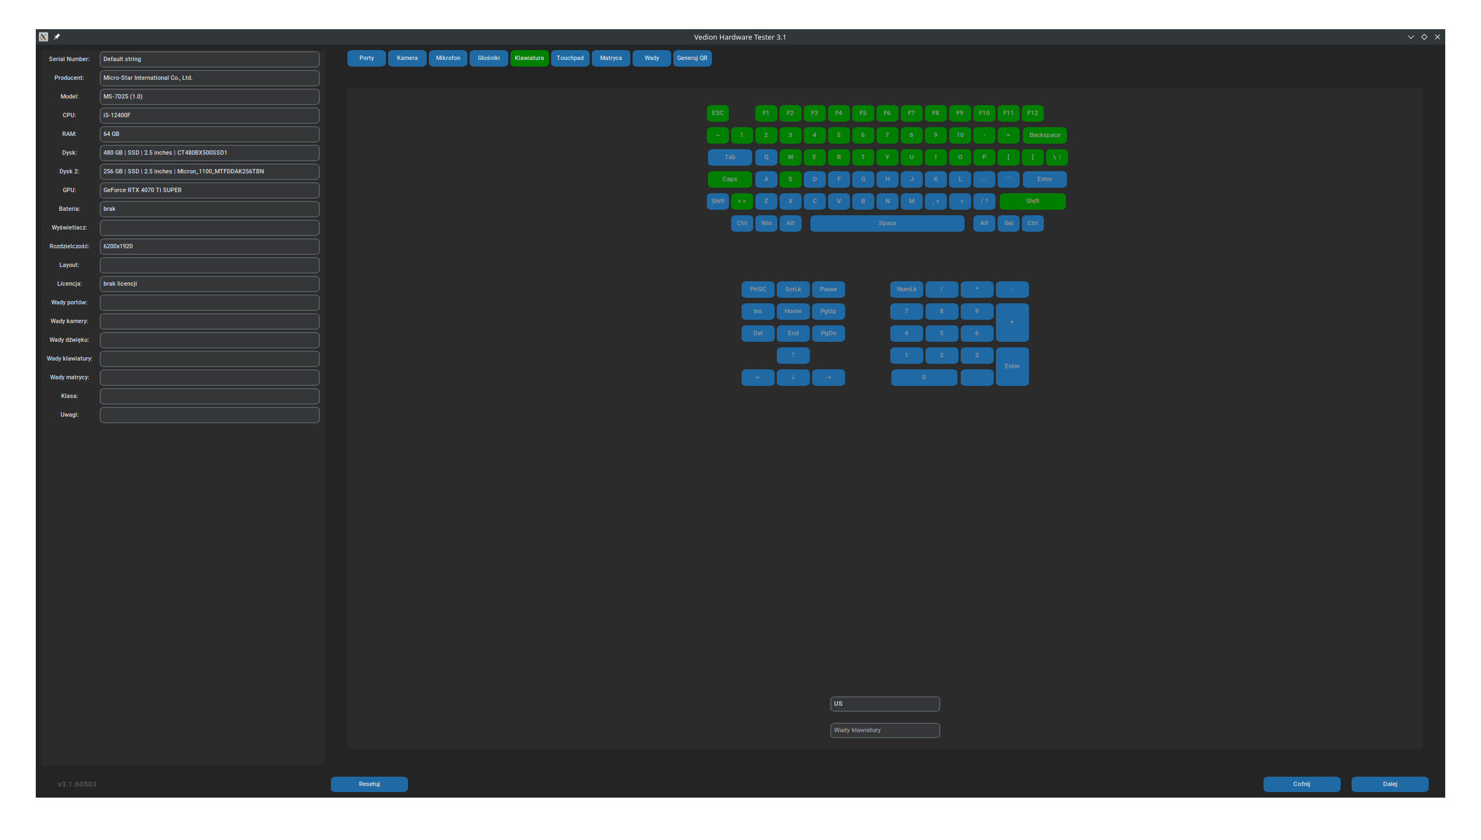Click the Pause key button
1481x840 pixels.
click(829, 289)
